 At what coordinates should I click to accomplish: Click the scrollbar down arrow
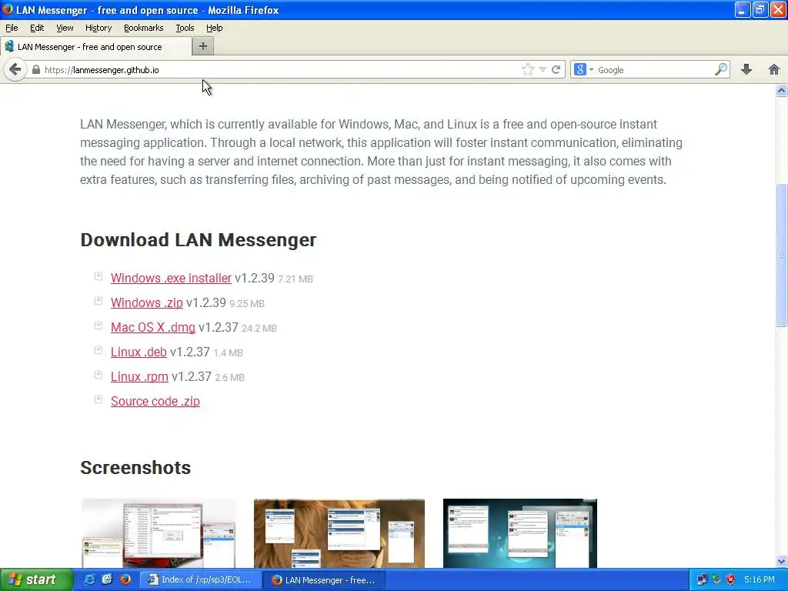coord(782,561)
